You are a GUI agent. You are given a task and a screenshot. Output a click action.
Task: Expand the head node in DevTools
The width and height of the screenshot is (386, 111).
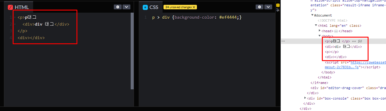click(x=320, y=31)
